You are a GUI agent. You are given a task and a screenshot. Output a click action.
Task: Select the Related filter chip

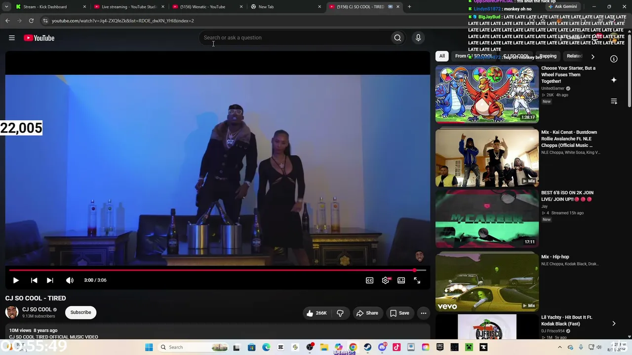click(x=574, y=56)
